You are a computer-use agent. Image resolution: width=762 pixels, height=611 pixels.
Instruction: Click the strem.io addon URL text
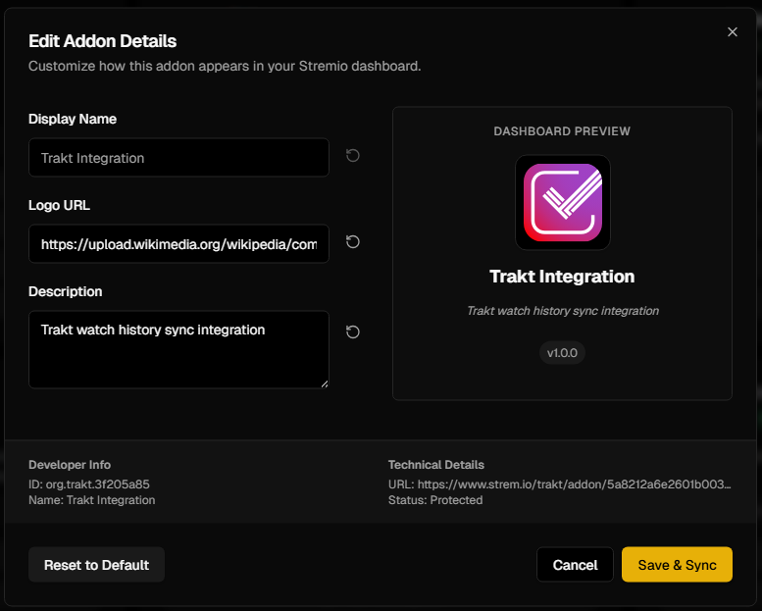pos(559,484)
